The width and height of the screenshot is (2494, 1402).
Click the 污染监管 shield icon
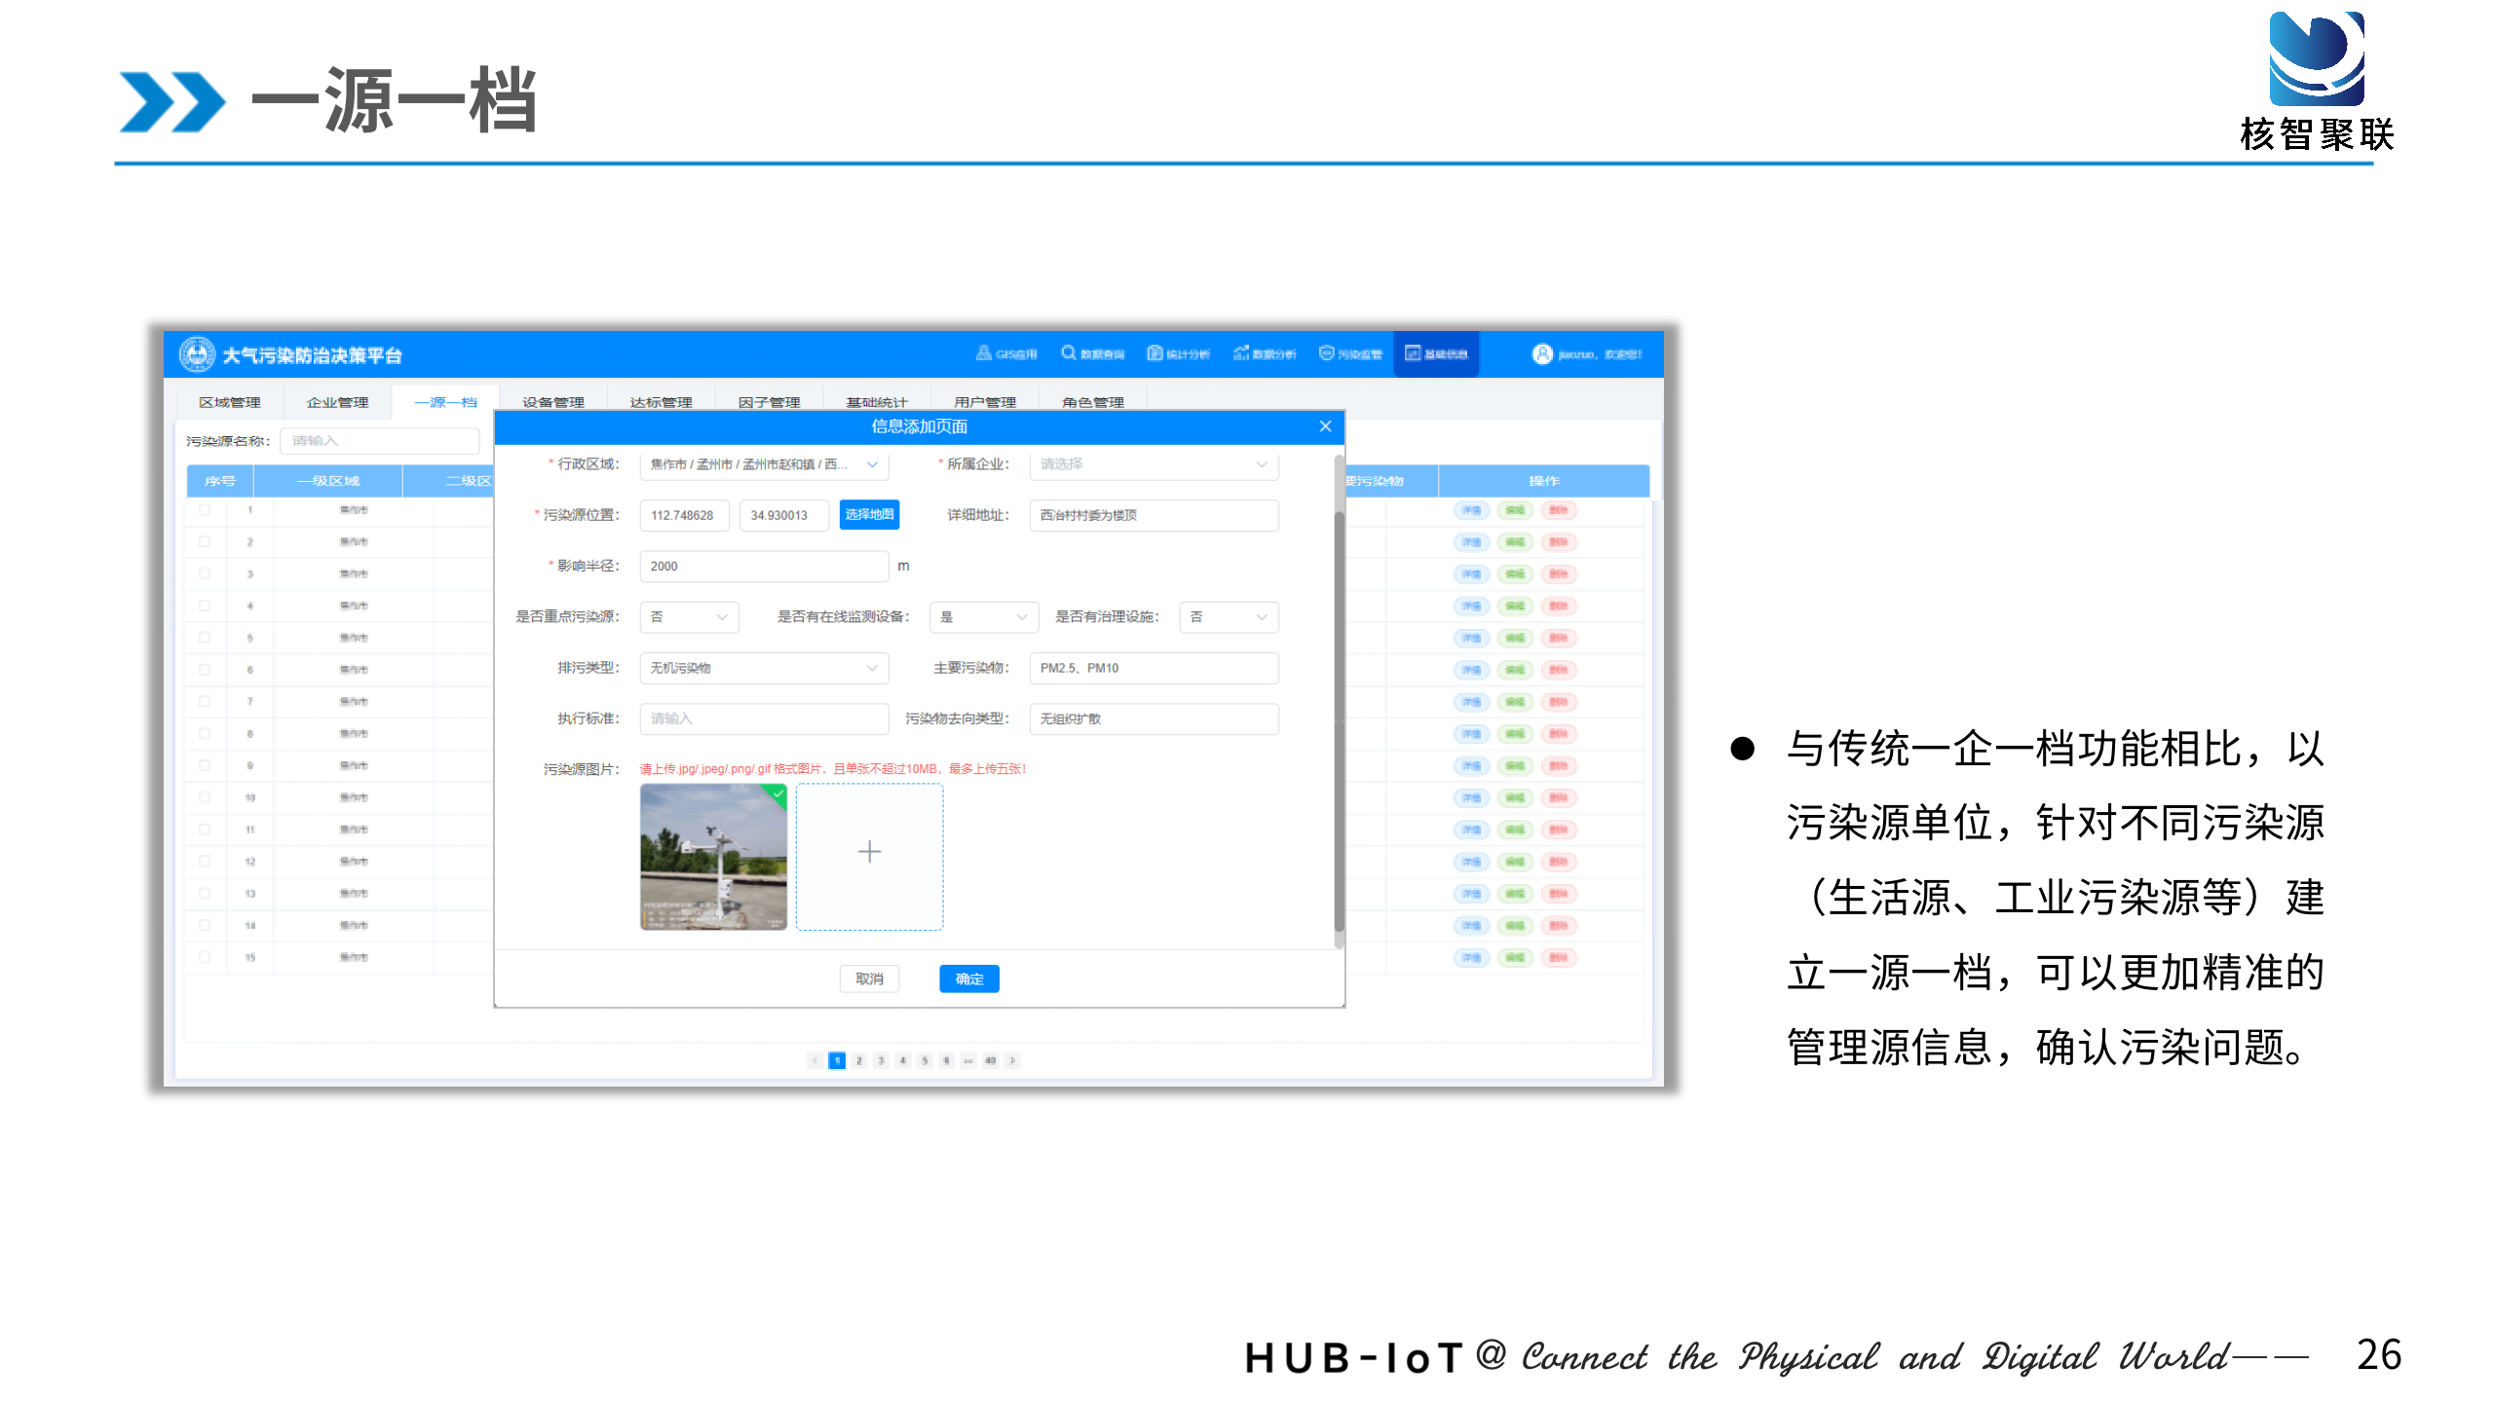pos(1326,353)
